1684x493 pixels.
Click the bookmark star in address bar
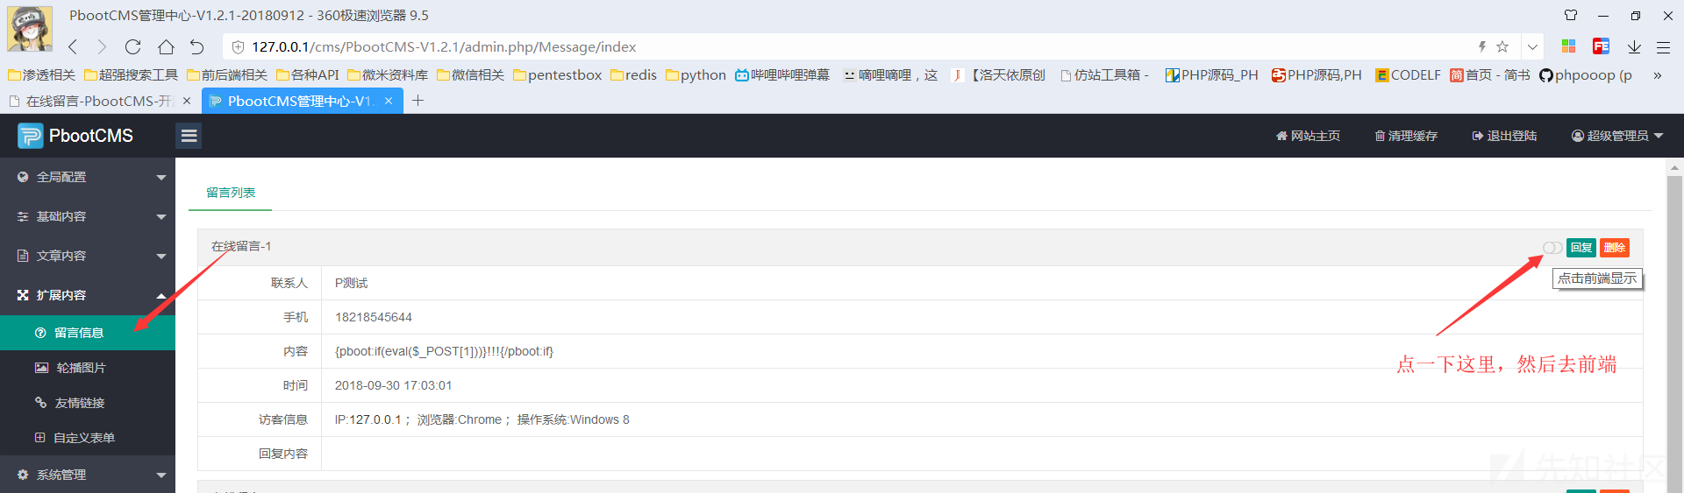pyautogui.click(x=1502, y=46)
